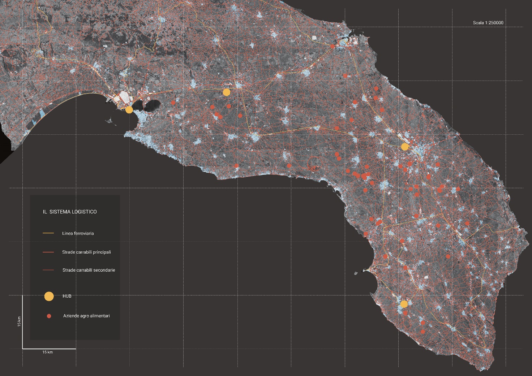The image size is (532, 376).
Task: Select the red company dot nearest Brindisi port
Action: coord(332,46)
